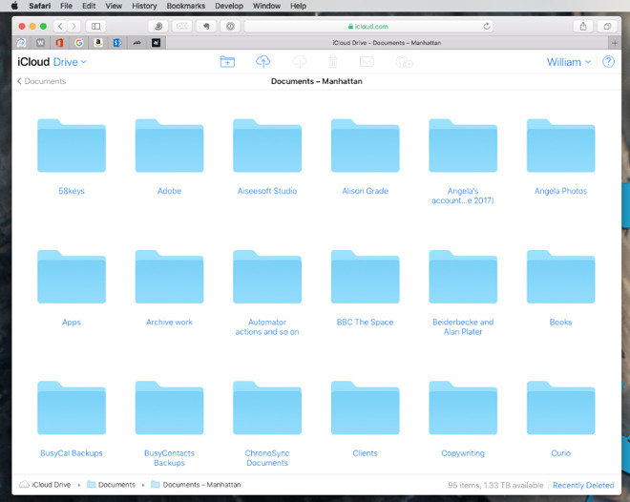Image resolution: width=630 pixels, height=502 pixels.
Task: Click the download from iCloud icon
Action: point(300,61)
